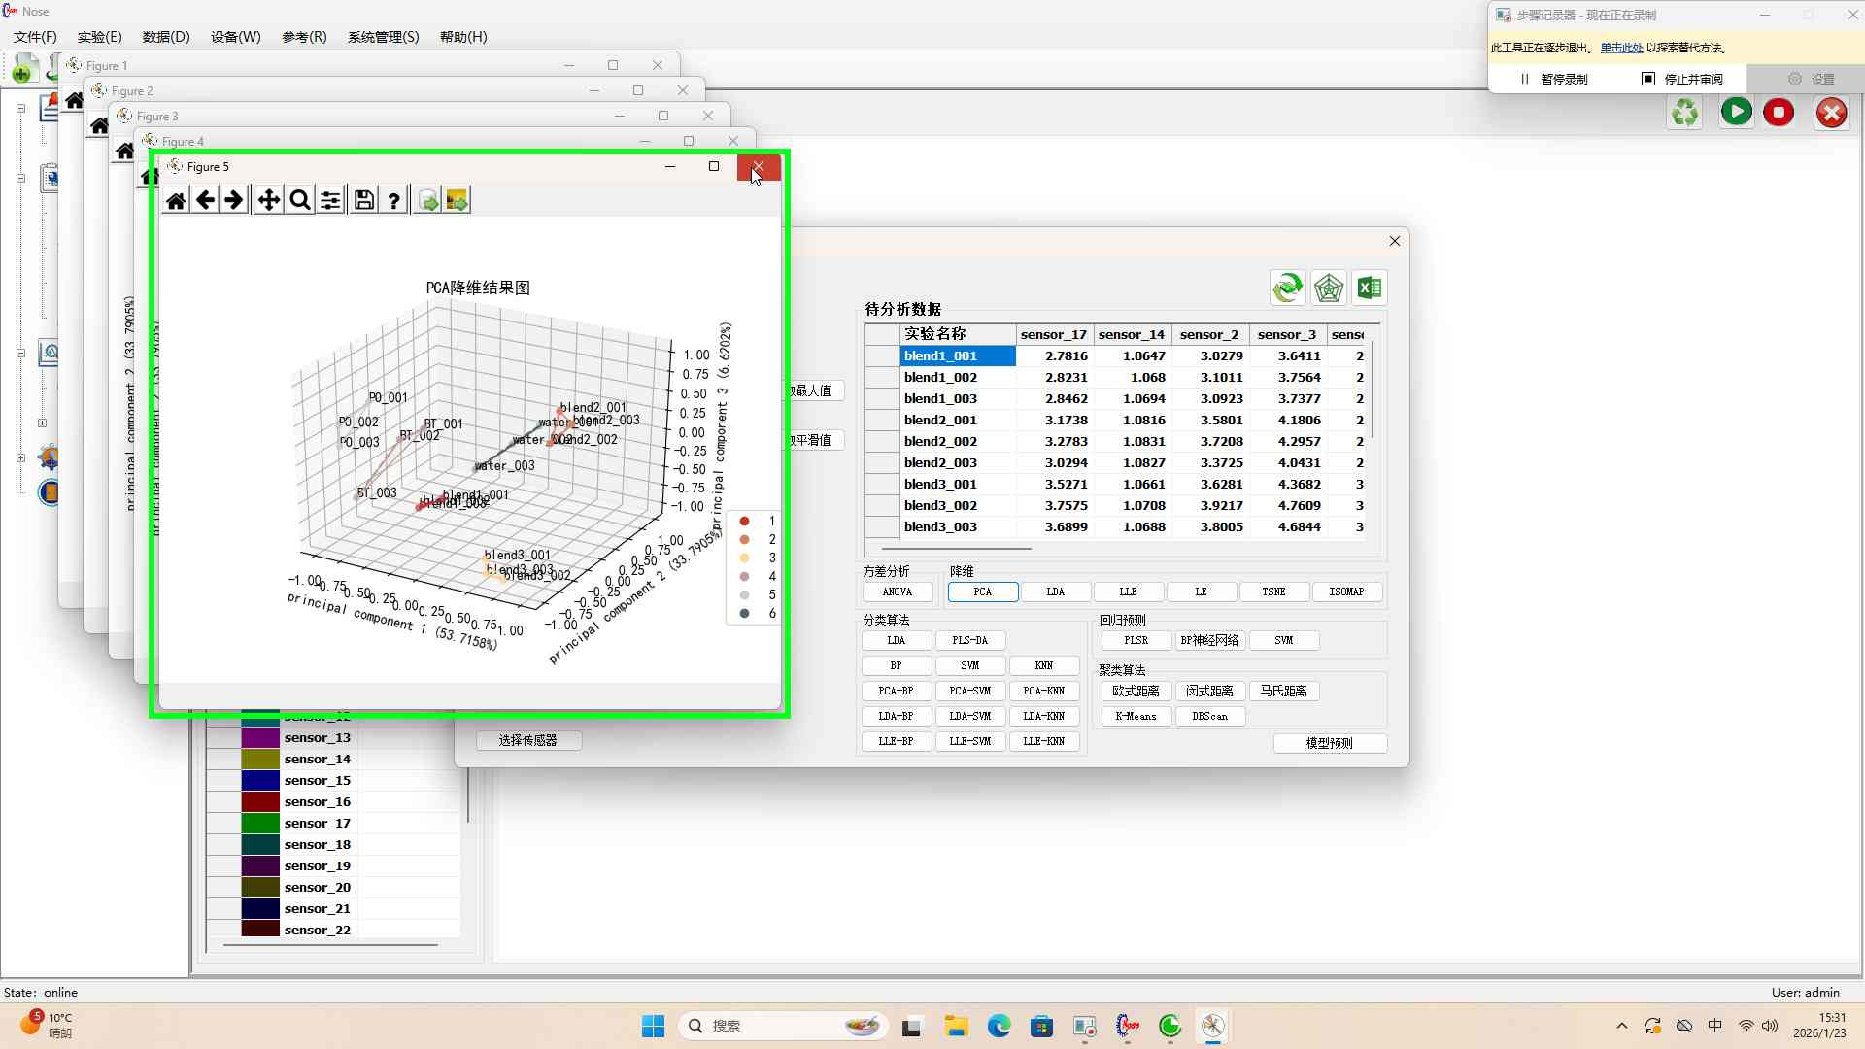The height and width of the screenshot is (1049, 1865).
Task: Click the K-Means clustering button
Action: pos(1136,717)
